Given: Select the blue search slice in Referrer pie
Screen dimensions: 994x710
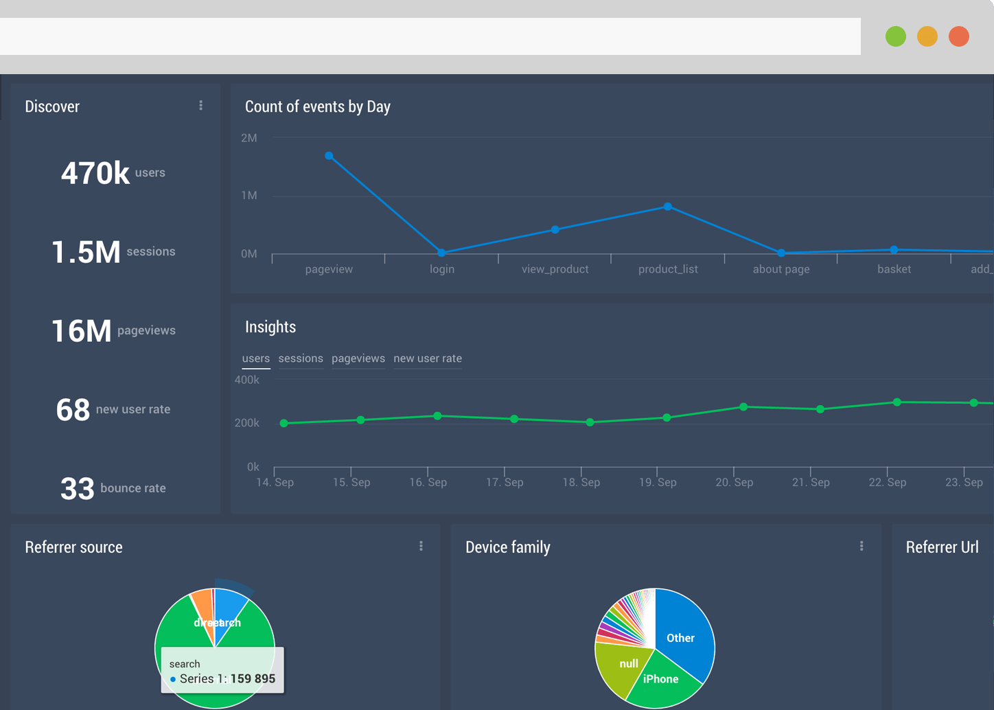Looking at the screenshot, I should tap(229, 611).
